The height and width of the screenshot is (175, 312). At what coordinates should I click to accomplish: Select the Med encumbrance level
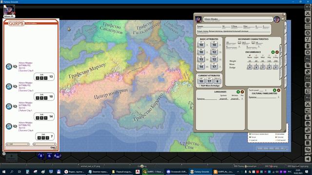click(x=263, y=55)
